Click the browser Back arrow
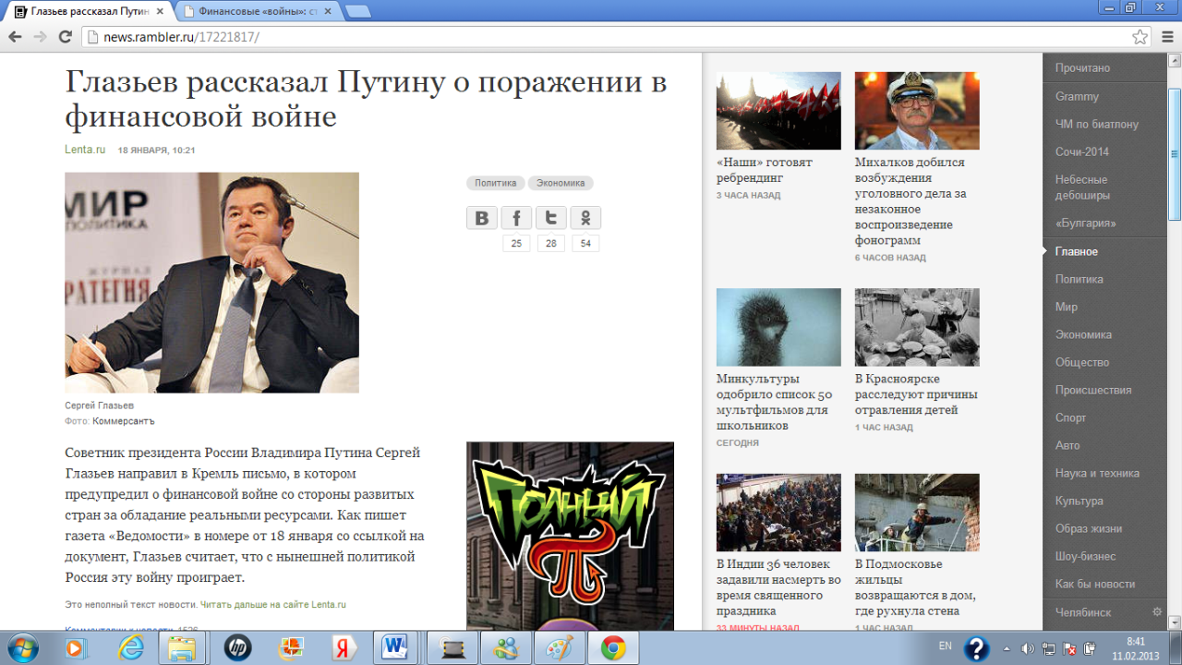This screenshot has height=665, width=1182. coord(14,37)
